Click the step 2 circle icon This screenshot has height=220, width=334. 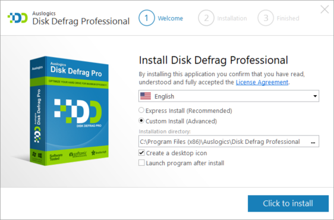[206, 18]
